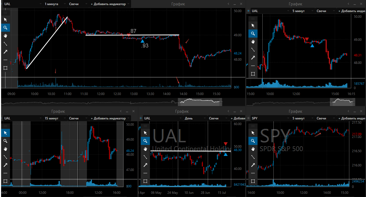Toggle link circle beside UAL in top-right chart
This screenshot has width=366, height=197.
click(248, 11)
